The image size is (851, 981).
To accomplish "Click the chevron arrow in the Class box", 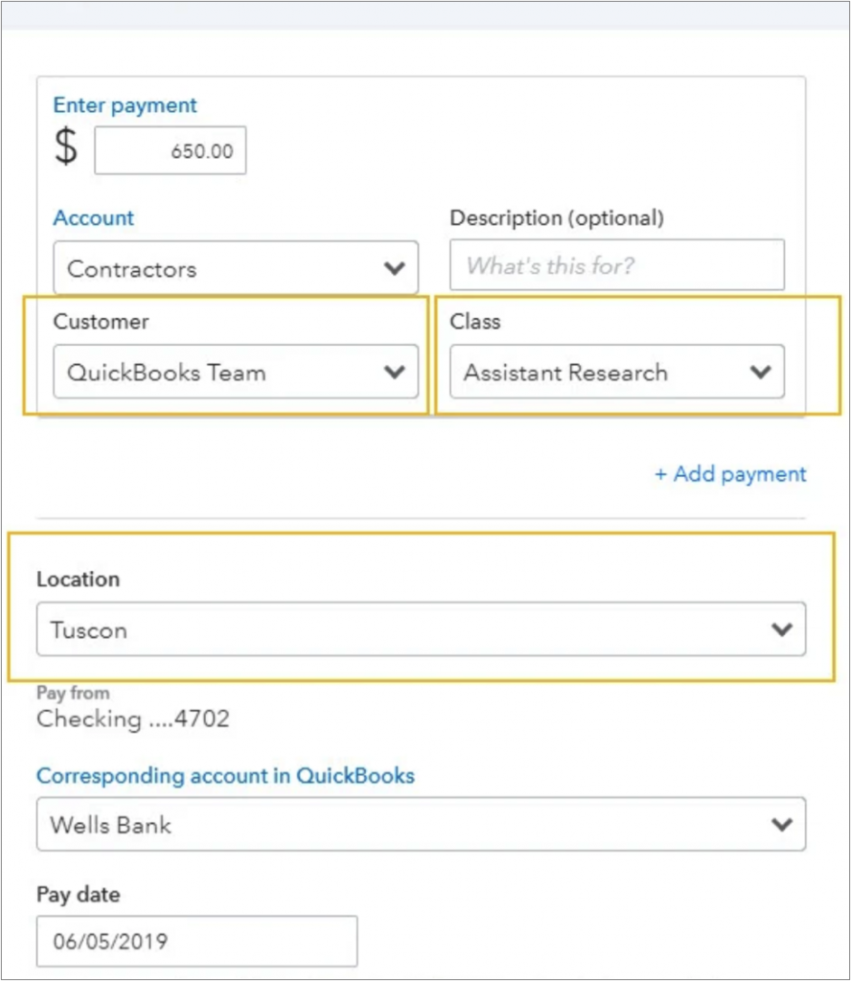I will click(x=760, y=372).
